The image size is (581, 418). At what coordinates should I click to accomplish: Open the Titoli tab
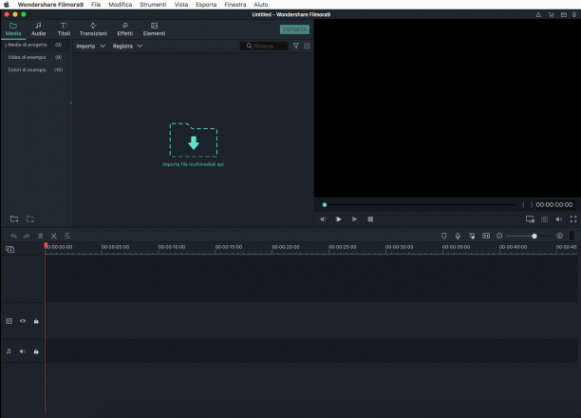tap(64, 29)
